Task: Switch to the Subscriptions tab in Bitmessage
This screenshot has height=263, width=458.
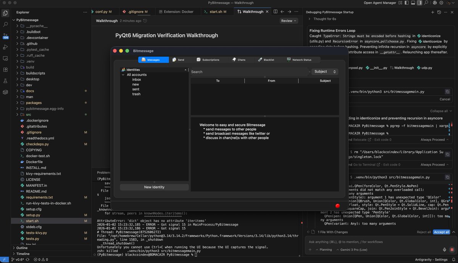Action: [208, 60]
